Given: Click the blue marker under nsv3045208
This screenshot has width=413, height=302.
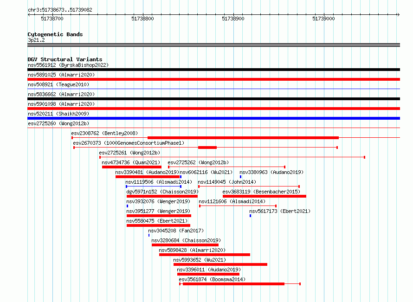Looking at the screenshot, I should 149,235.
